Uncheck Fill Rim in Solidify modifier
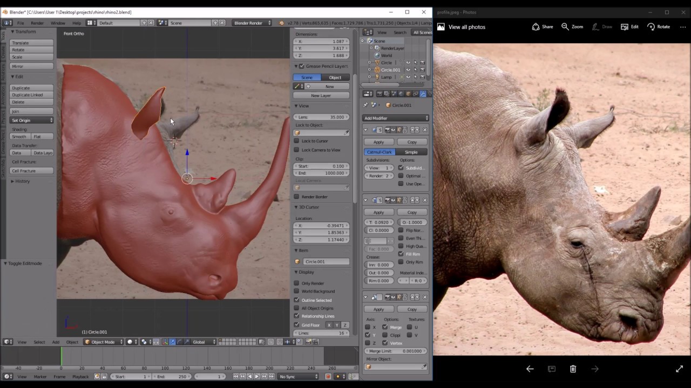Image resolution: width=691 pixels, height=388 pixels. pyautogui.click(x=401, y=254)
